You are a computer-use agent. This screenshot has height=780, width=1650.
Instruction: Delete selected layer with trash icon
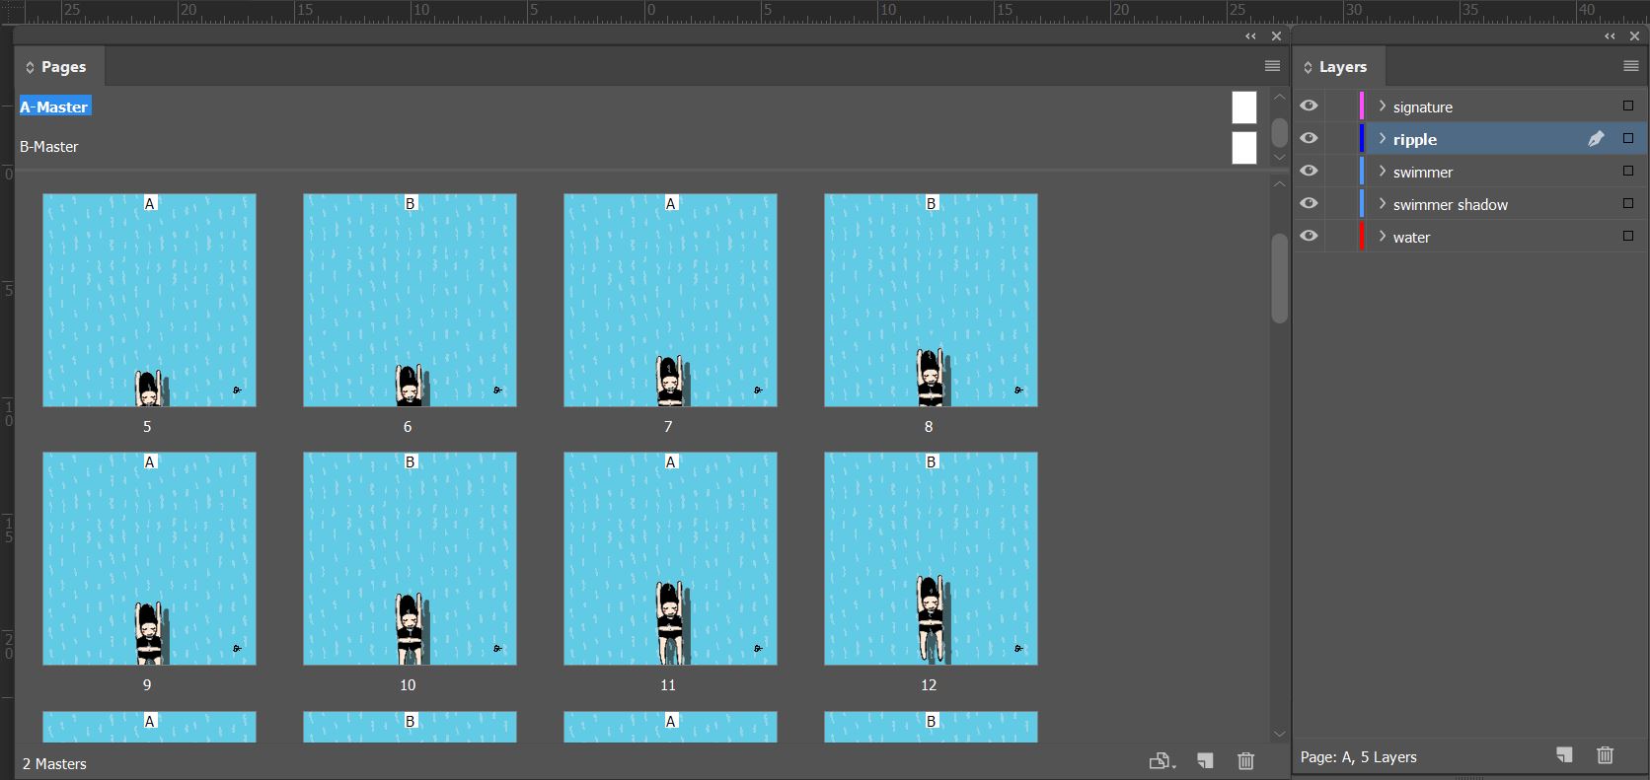1605,755
